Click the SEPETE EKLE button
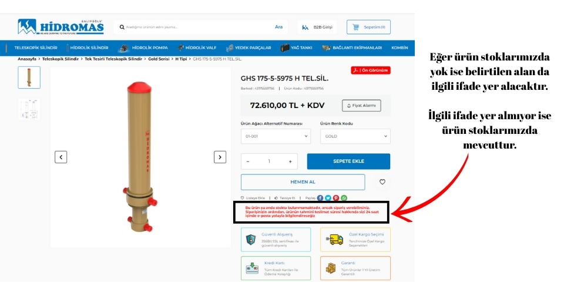This screenshot has height=303, width=564. (x=348, y=161)
